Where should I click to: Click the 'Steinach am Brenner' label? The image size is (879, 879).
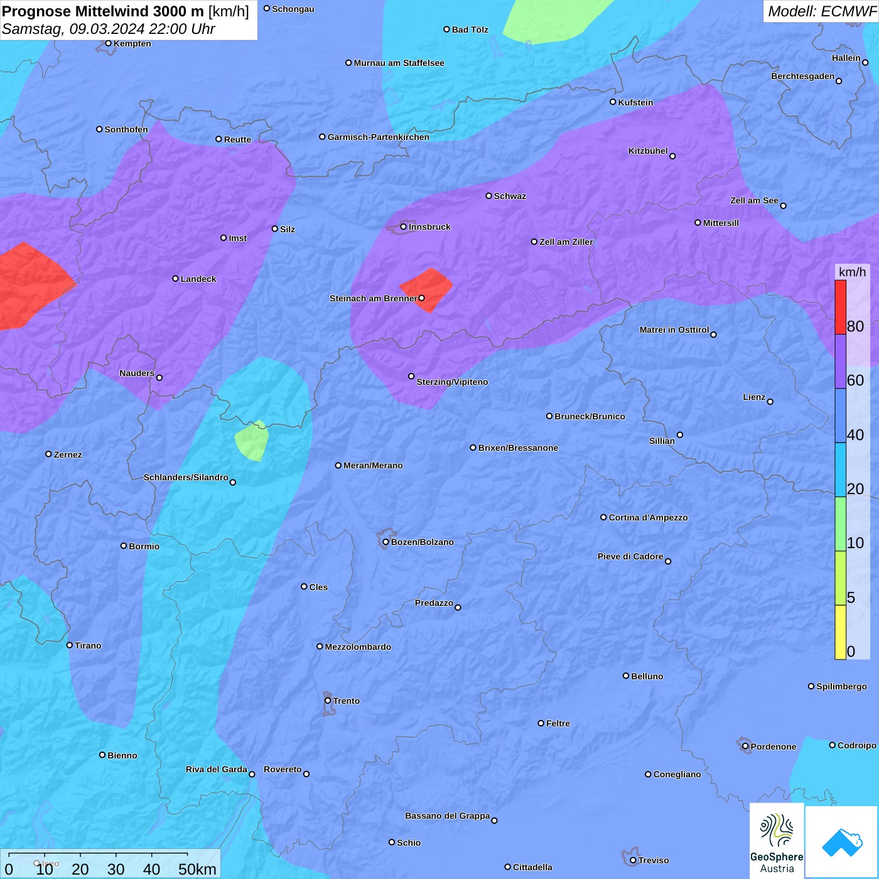point(374,298)
